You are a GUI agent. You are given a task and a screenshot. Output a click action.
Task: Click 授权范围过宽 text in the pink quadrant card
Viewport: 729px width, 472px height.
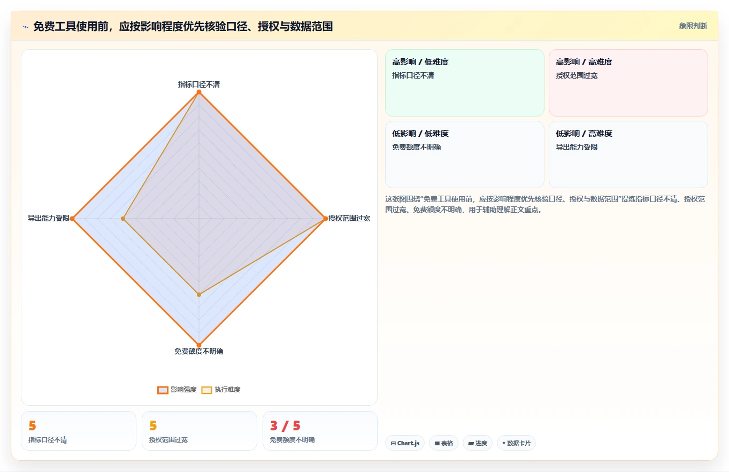tap(577, 75)
